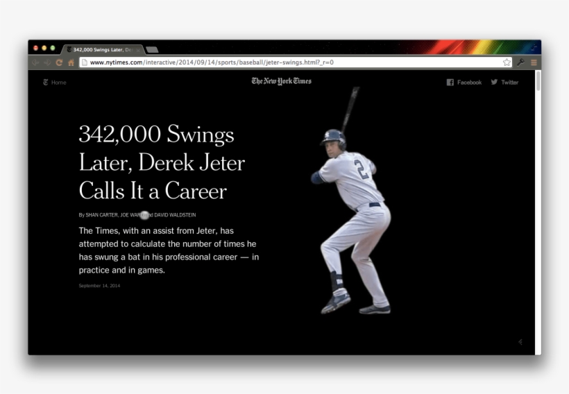This screenshot has width=569, height=394.
Task: Focus the nytimes.com address bar
Action: [295, 62]
